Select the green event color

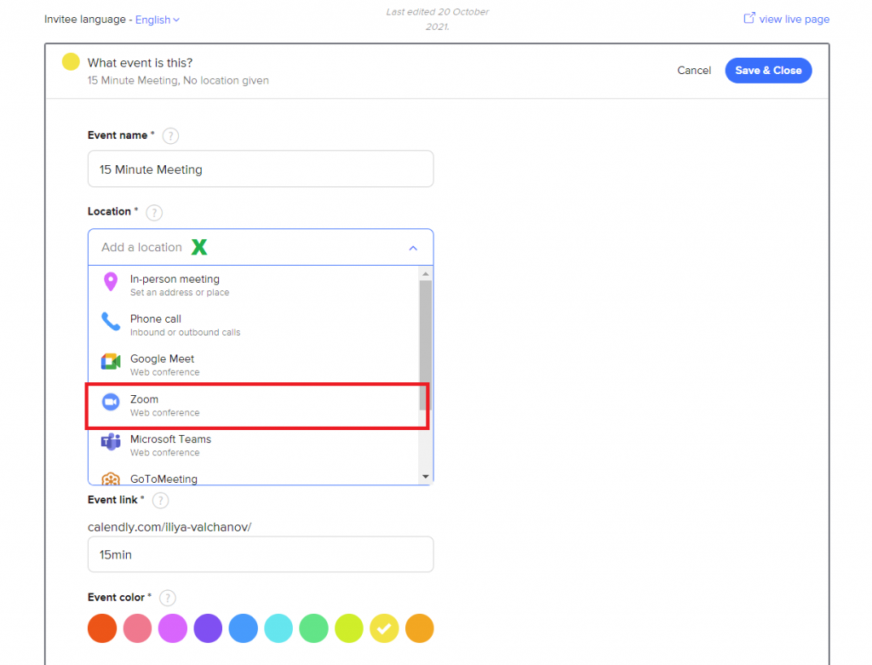point(313,628)
